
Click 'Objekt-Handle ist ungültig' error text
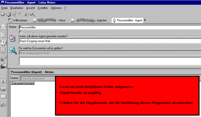pyautogui.click(x=80, y=93)
